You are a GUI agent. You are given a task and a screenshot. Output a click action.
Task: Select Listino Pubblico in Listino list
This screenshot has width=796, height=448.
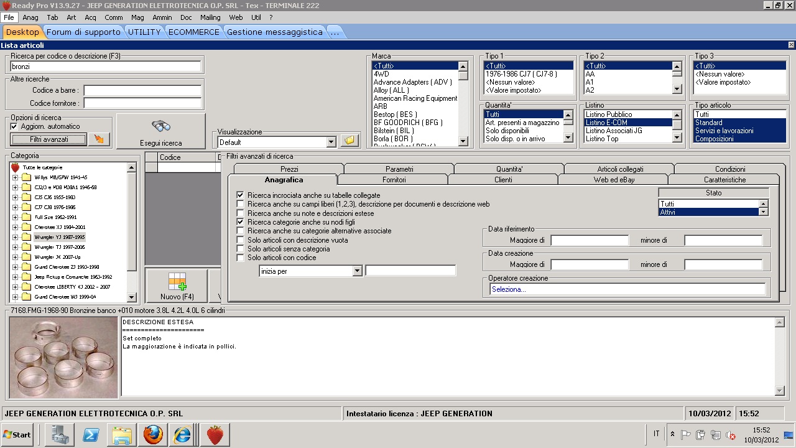[x=628, y=114]
